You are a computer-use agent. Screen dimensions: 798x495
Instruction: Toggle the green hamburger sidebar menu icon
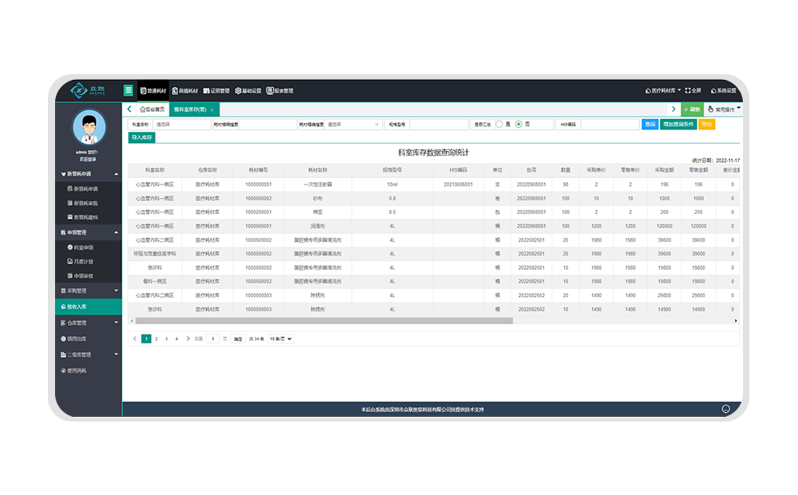pyautogui.click(x=128, y=90)
